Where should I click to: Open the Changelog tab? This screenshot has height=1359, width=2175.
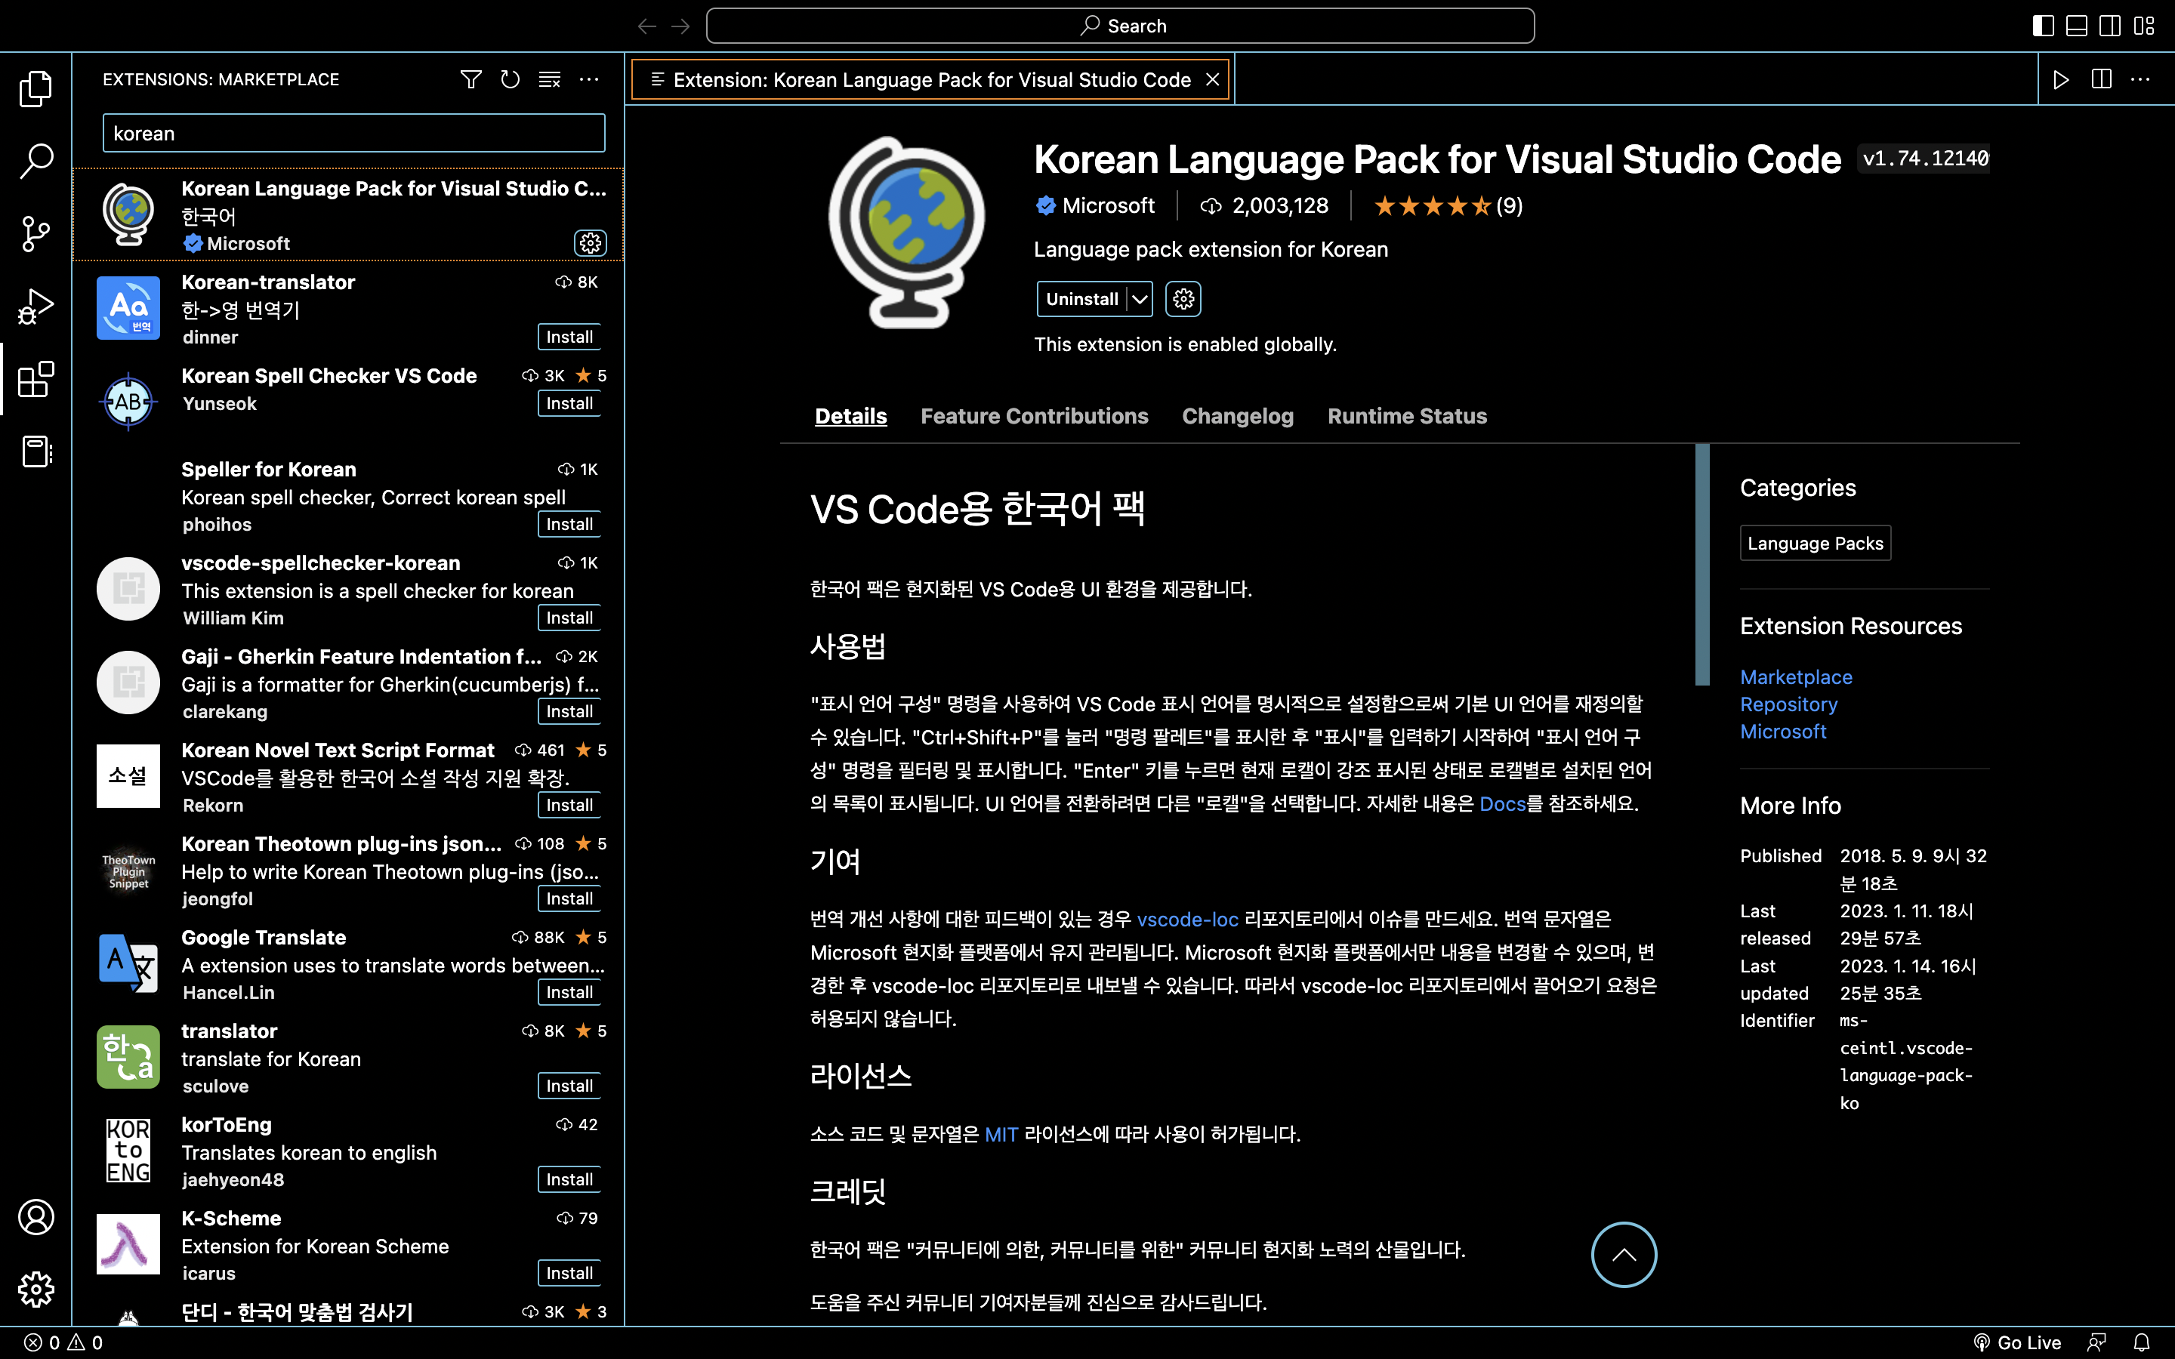point(1238,416)
